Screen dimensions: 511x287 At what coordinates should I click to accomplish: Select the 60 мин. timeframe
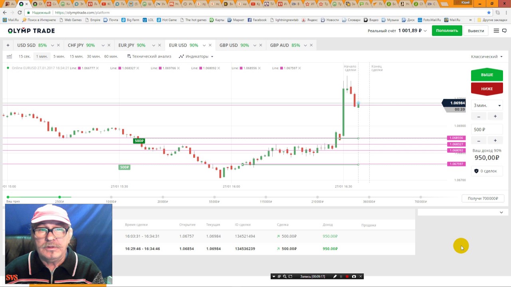[x=111, y=56]
